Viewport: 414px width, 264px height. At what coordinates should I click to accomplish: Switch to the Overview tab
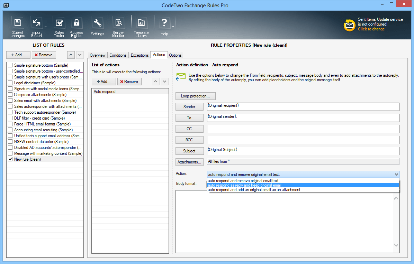tap(97, 55)
